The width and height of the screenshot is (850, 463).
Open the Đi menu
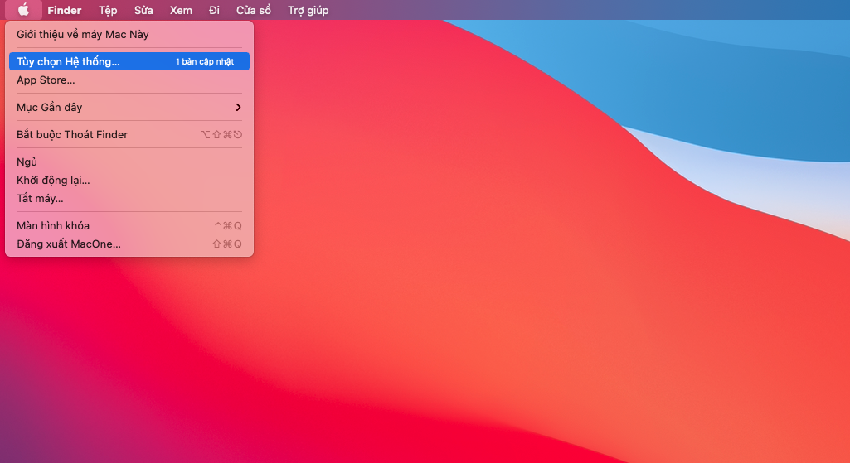pyautogui.click(x=214, y=10)
